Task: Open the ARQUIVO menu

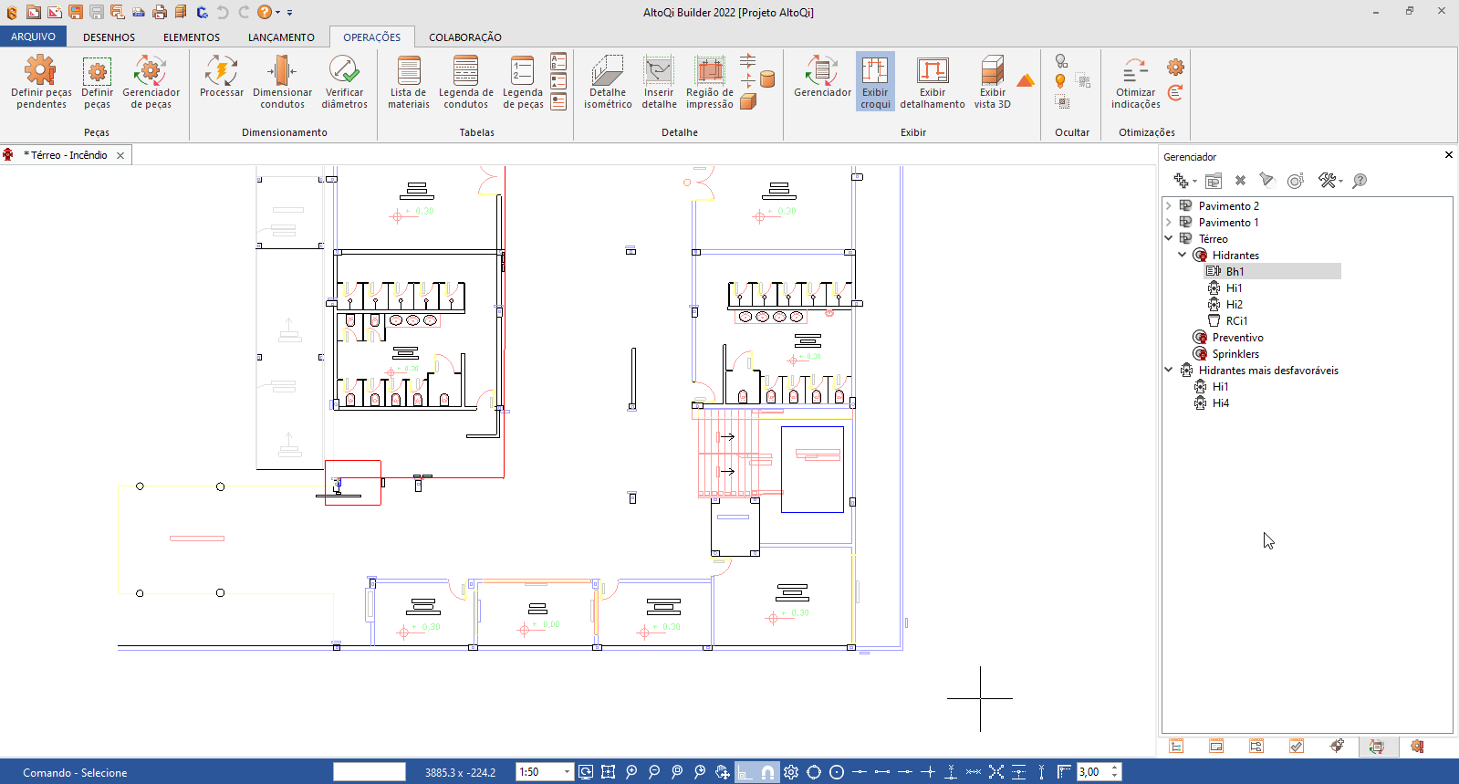Action: [x=33, y=37]
